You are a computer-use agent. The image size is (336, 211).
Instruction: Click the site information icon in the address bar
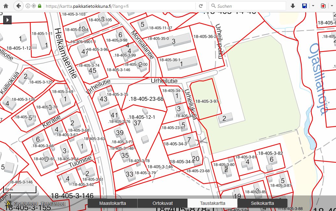[28, 6]
